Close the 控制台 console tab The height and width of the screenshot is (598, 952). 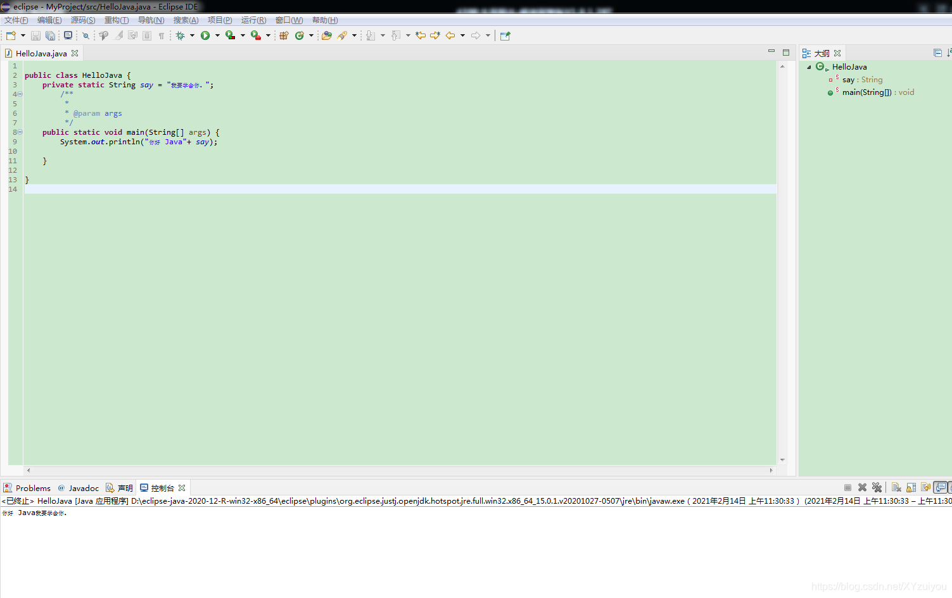182,488
